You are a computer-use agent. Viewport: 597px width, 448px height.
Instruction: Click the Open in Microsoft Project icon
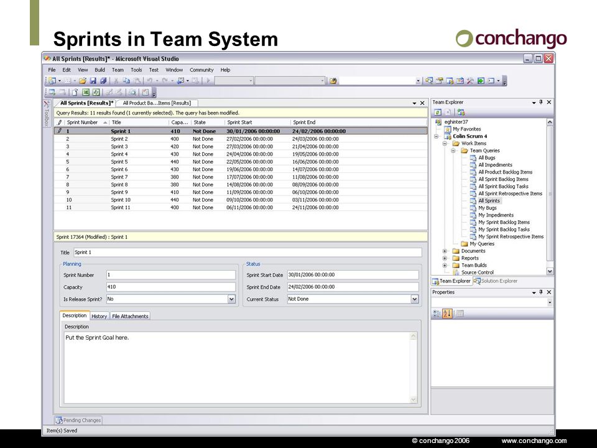pyautogui.click(x=96, y=92)
